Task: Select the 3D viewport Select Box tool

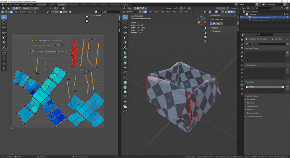Action: tap(125, 17)
